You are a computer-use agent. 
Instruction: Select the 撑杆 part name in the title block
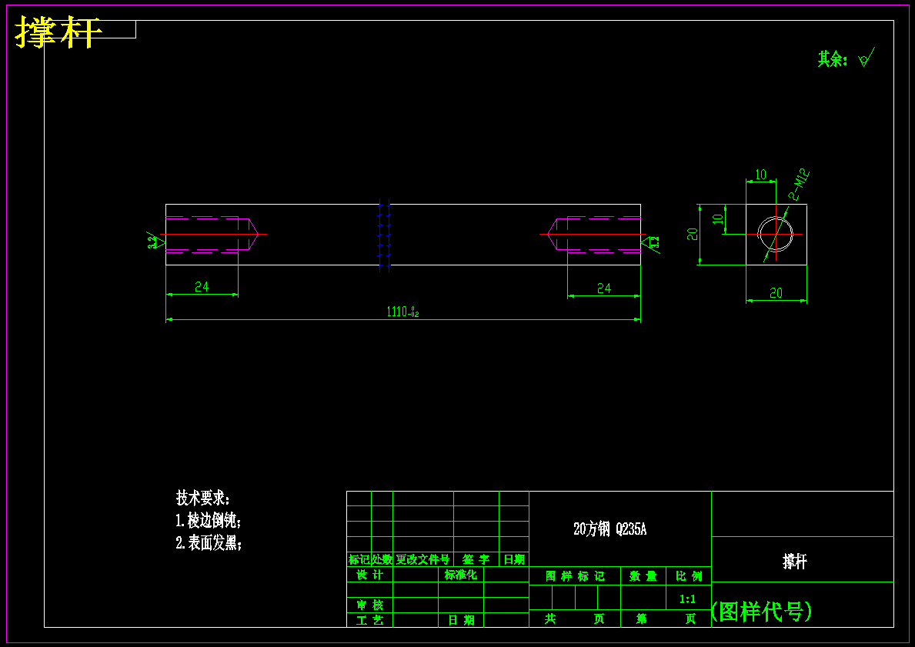click(x=795, y=562)
